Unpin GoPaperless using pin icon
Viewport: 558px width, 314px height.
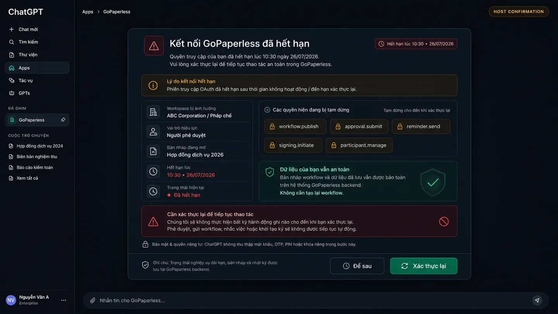tap(63, 120)
